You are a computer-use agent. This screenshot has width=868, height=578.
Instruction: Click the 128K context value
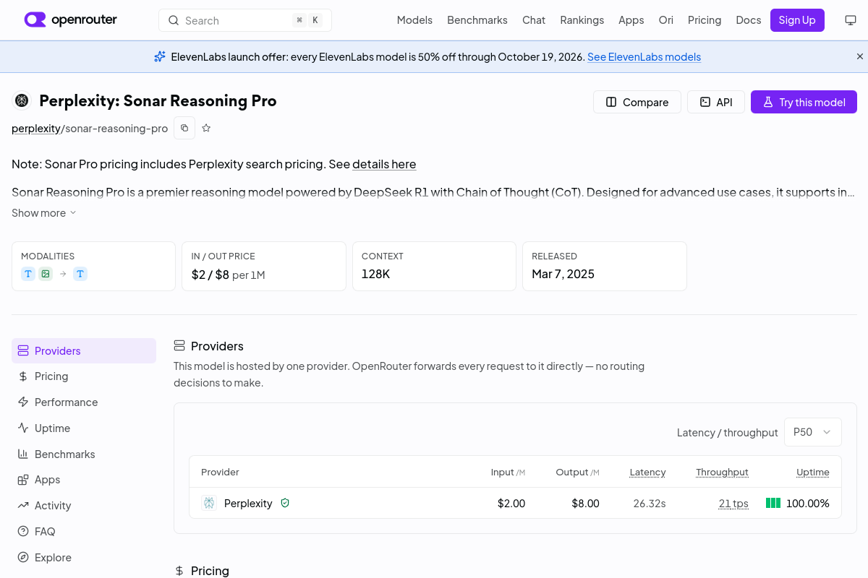coord(376,274)
